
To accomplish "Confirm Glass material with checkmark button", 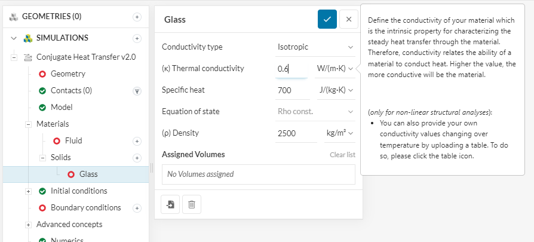I will point(327,19).
